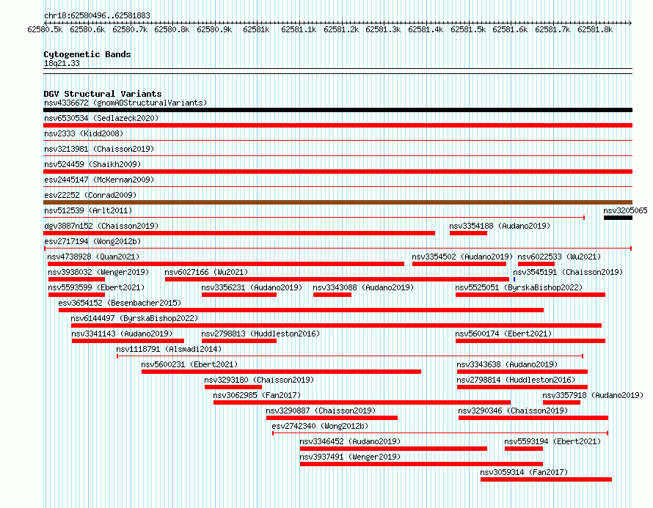Open the nsv6530534 (Sedlazeck2020) variant label
Screen dimensions: 653x508
tap(101, 118)
